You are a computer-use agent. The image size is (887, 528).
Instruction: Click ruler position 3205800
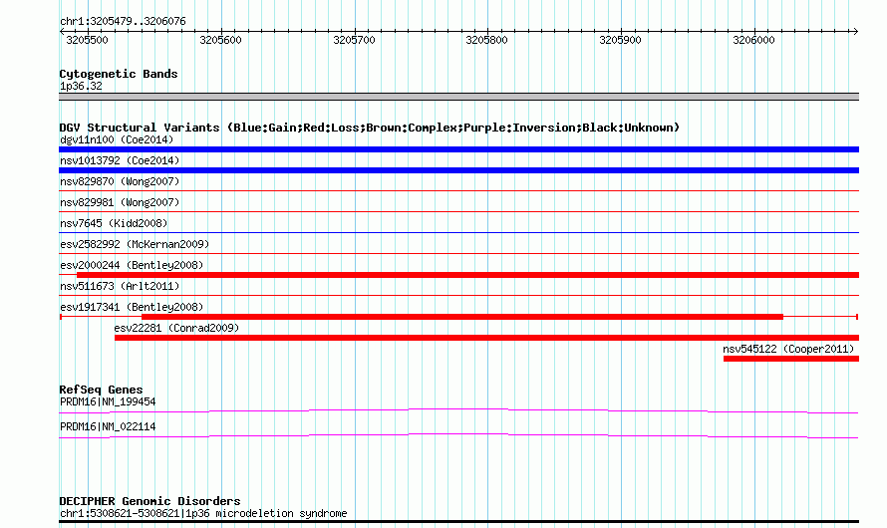coord(486,40)
